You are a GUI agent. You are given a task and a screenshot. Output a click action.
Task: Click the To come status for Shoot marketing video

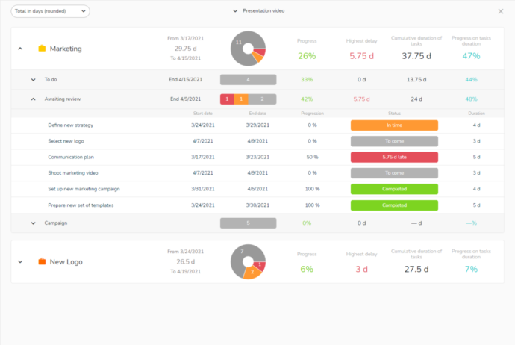(394, 173)
